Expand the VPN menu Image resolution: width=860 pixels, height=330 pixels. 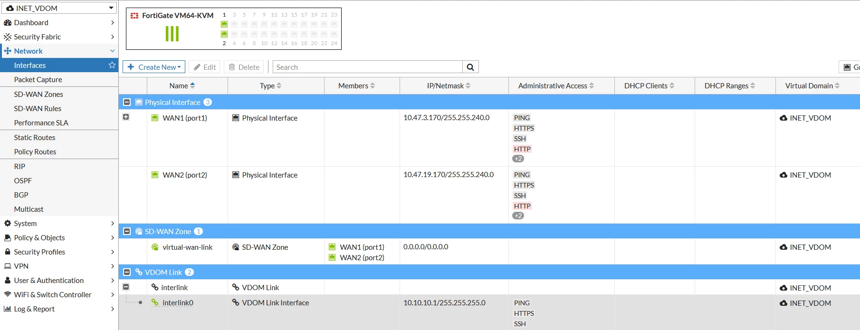(59, 266)
